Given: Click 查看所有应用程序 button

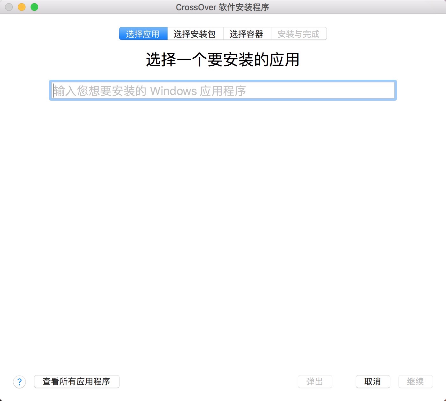Looking at the screenshot, I should tap(77, 382).
